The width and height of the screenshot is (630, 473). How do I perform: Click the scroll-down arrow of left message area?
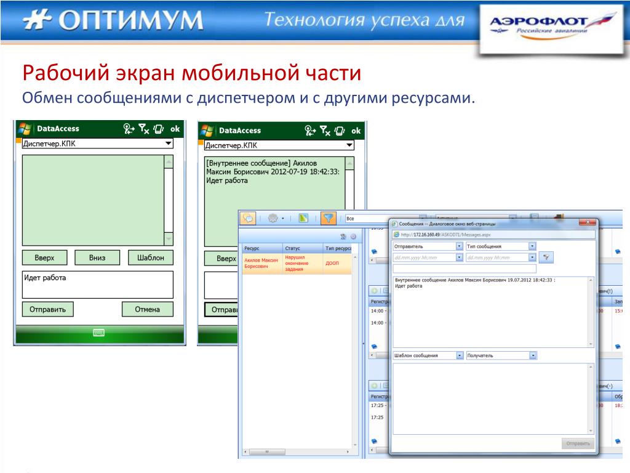169,239
